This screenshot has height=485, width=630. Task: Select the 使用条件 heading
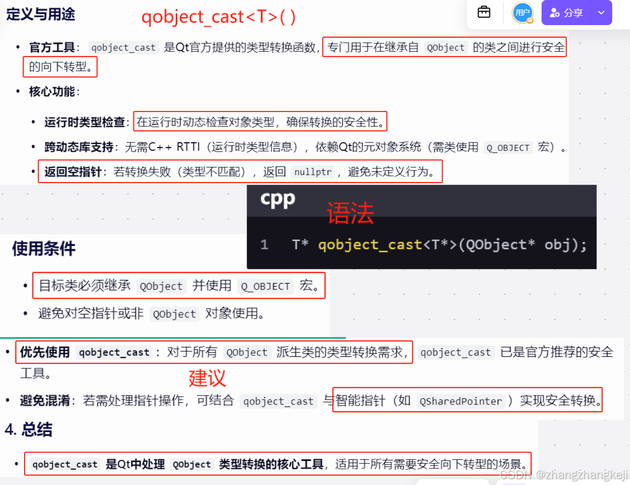(44, 249)
